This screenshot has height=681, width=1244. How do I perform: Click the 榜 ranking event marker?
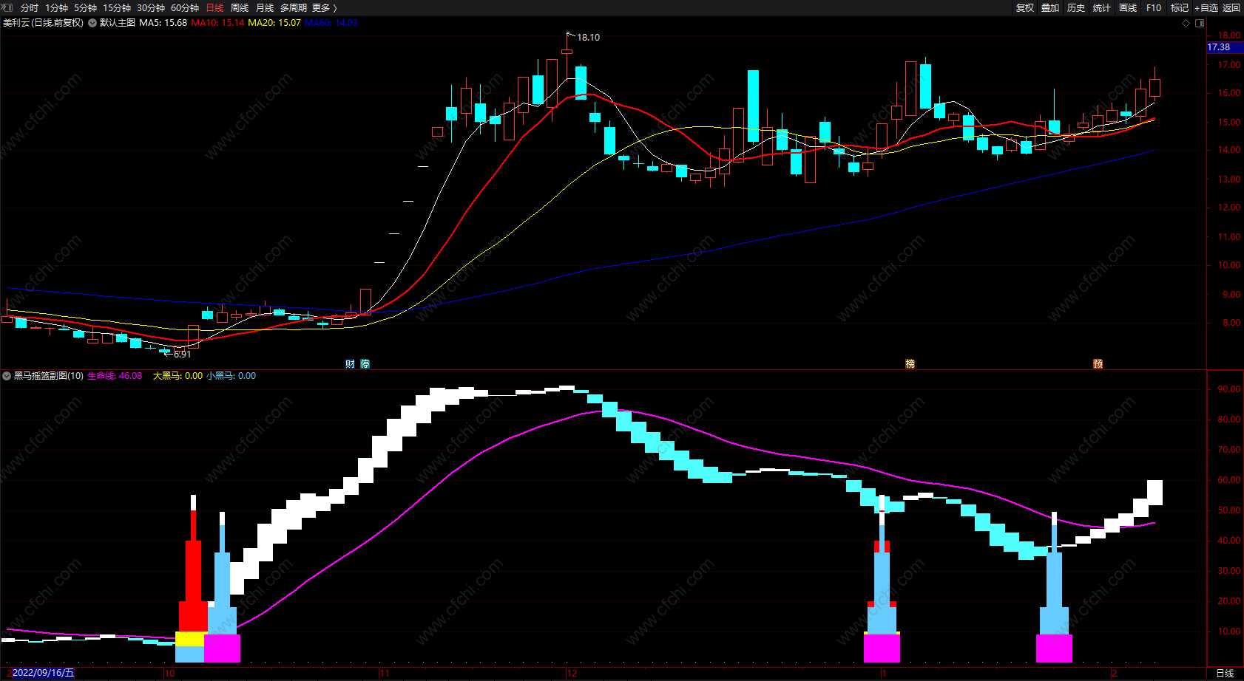pyautogui.click(x=910, y=363)
